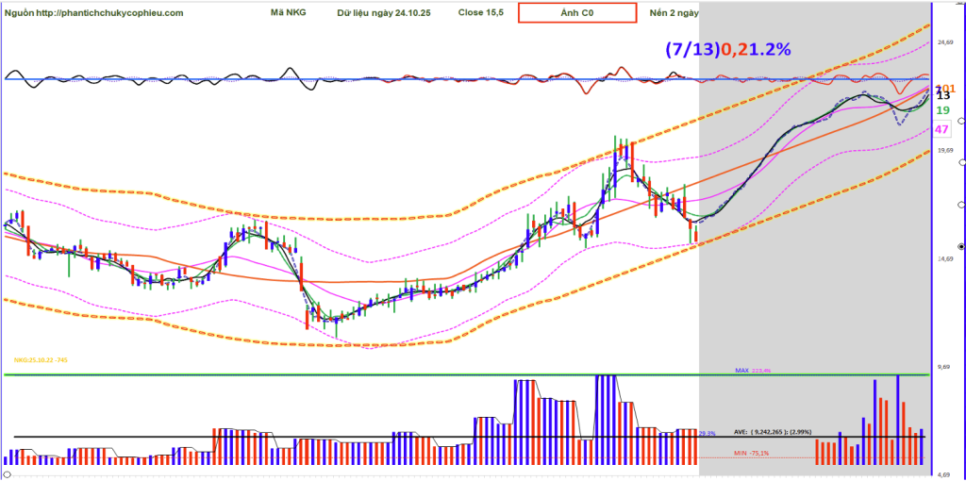
Task: Click the green 19 indicator value
Action: tap(941, 110)
